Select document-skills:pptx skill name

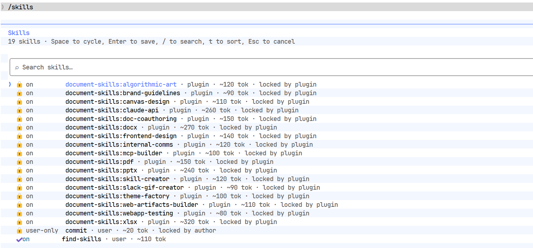pos(101,170)
